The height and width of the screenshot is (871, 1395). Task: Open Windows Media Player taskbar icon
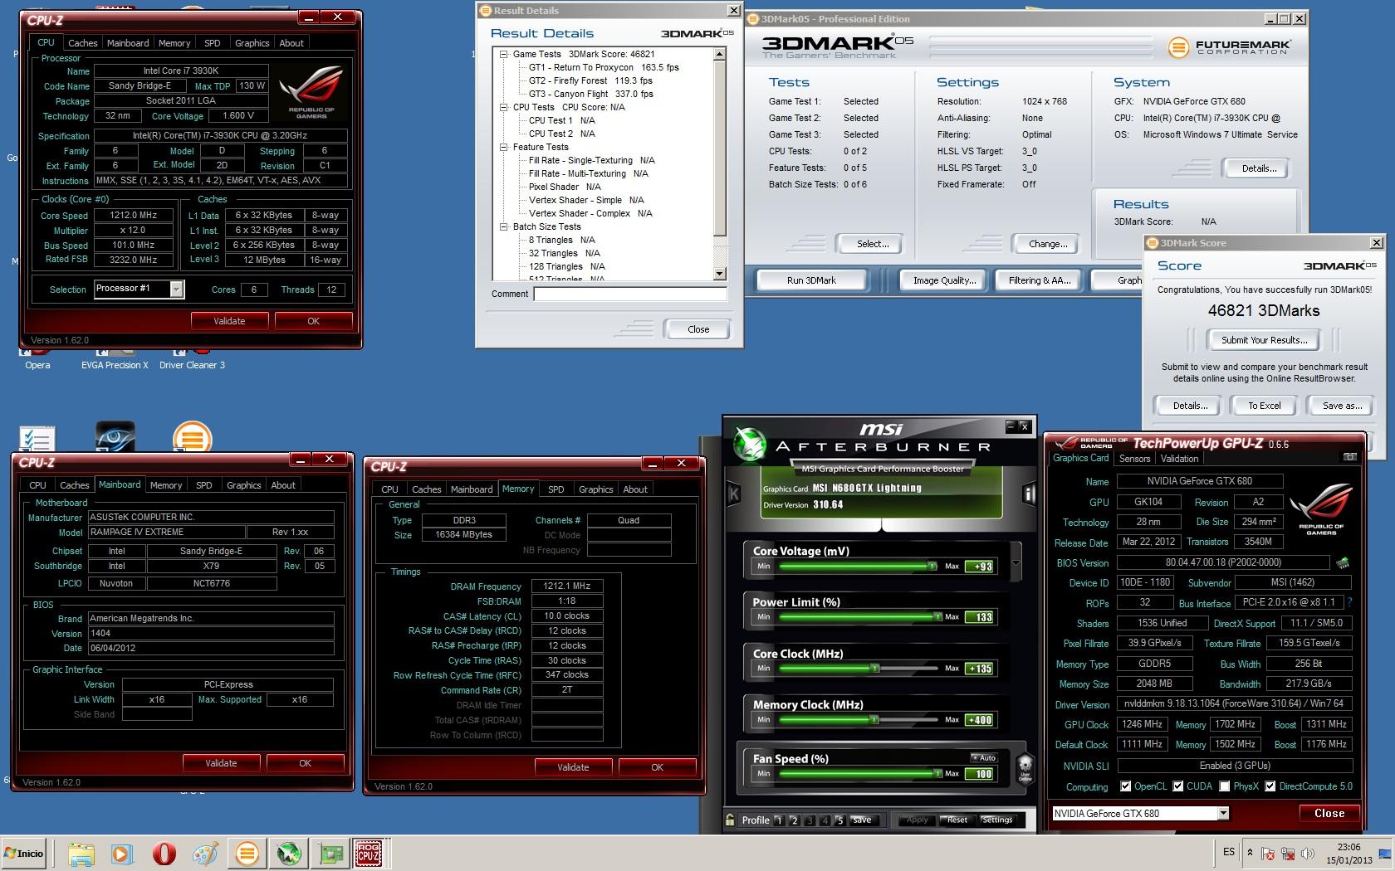121,854
